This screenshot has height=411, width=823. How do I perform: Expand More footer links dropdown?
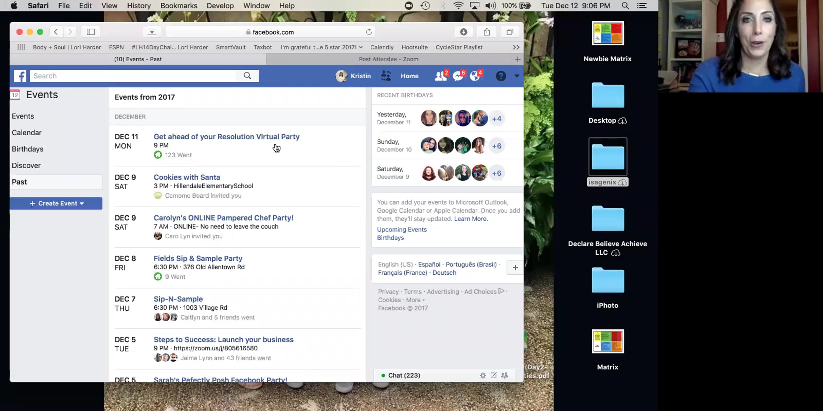pos(415,300)
